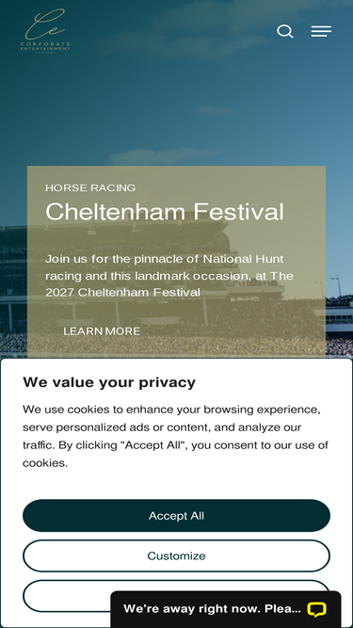
Task: Open the search magnifier icon
Action: [285, 32]
